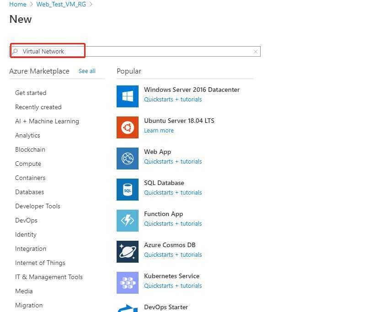
Task: Open AI + Machine Learning category
Action: [x=47, y=122]
